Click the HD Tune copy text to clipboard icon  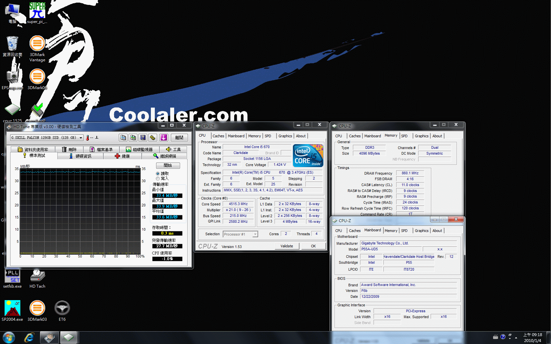point(123,138)
